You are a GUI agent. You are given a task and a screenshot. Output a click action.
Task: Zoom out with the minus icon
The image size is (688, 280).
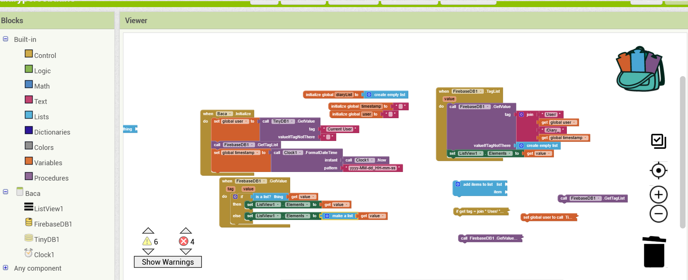pos(658,214)
